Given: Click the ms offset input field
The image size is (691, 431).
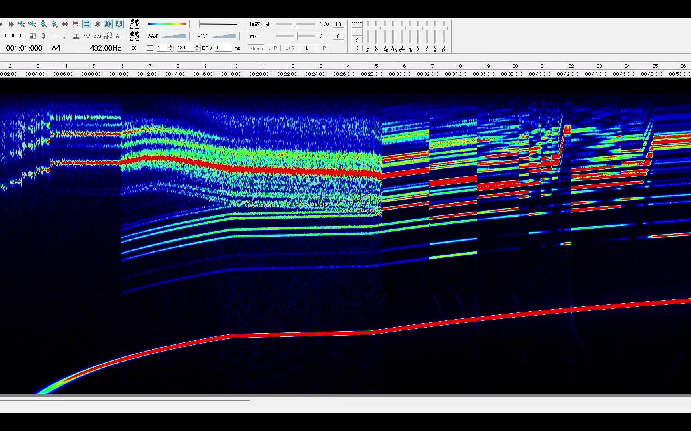Looking at the screenshot, I should tap(223, 48).
